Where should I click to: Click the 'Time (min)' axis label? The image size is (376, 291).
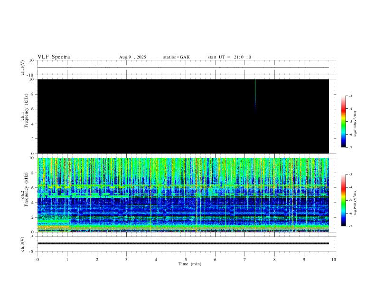coord(190,264)
